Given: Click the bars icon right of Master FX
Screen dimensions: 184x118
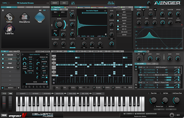Looking at the screenshot, I should click(18, 88).
